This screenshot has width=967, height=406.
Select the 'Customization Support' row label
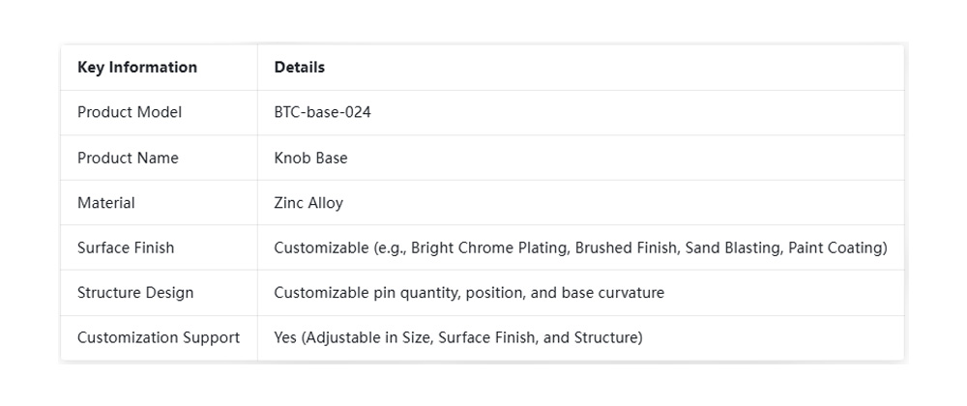click(x=158, y=338)
